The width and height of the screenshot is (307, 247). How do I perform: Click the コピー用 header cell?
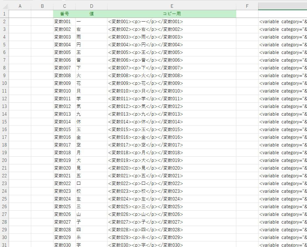click(172, 14)
